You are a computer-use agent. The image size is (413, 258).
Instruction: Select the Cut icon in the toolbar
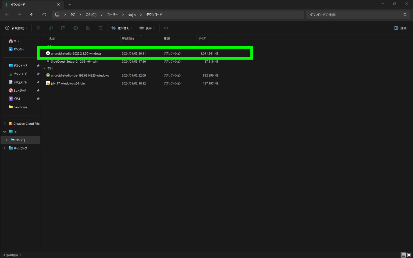[38, 28]
